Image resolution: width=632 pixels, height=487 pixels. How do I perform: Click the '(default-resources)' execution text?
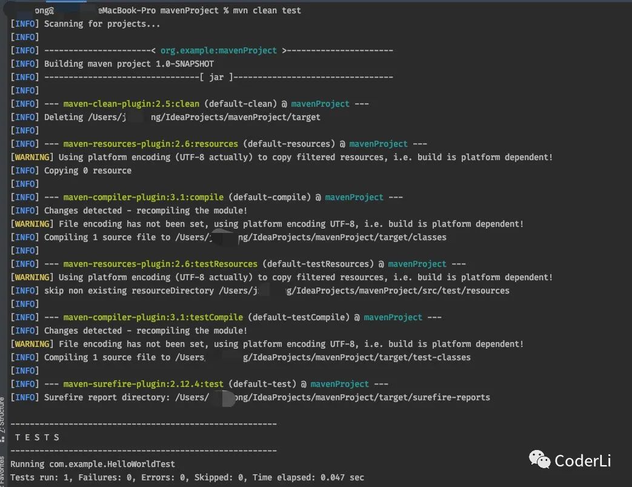click(x=290, y=144)
